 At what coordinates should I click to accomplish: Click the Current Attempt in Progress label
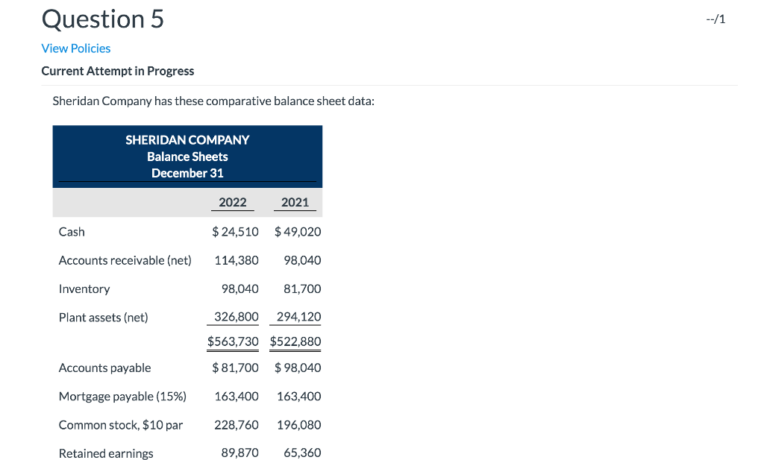(117, 71)
